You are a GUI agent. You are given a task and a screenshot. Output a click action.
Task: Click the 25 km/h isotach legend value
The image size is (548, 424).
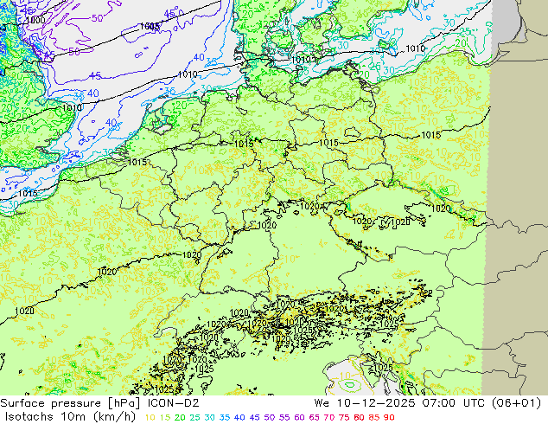click(194, 418)
